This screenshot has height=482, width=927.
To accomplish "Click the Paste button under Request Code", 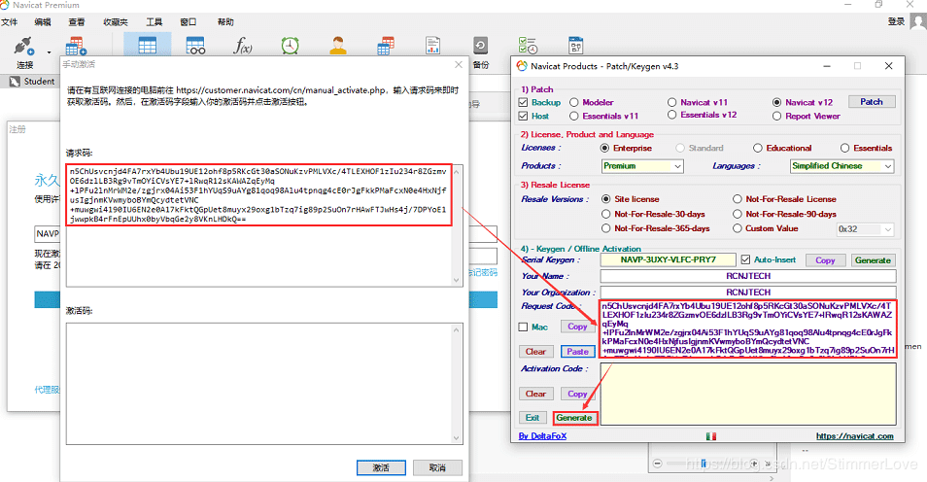I will (x=577, y=352).
